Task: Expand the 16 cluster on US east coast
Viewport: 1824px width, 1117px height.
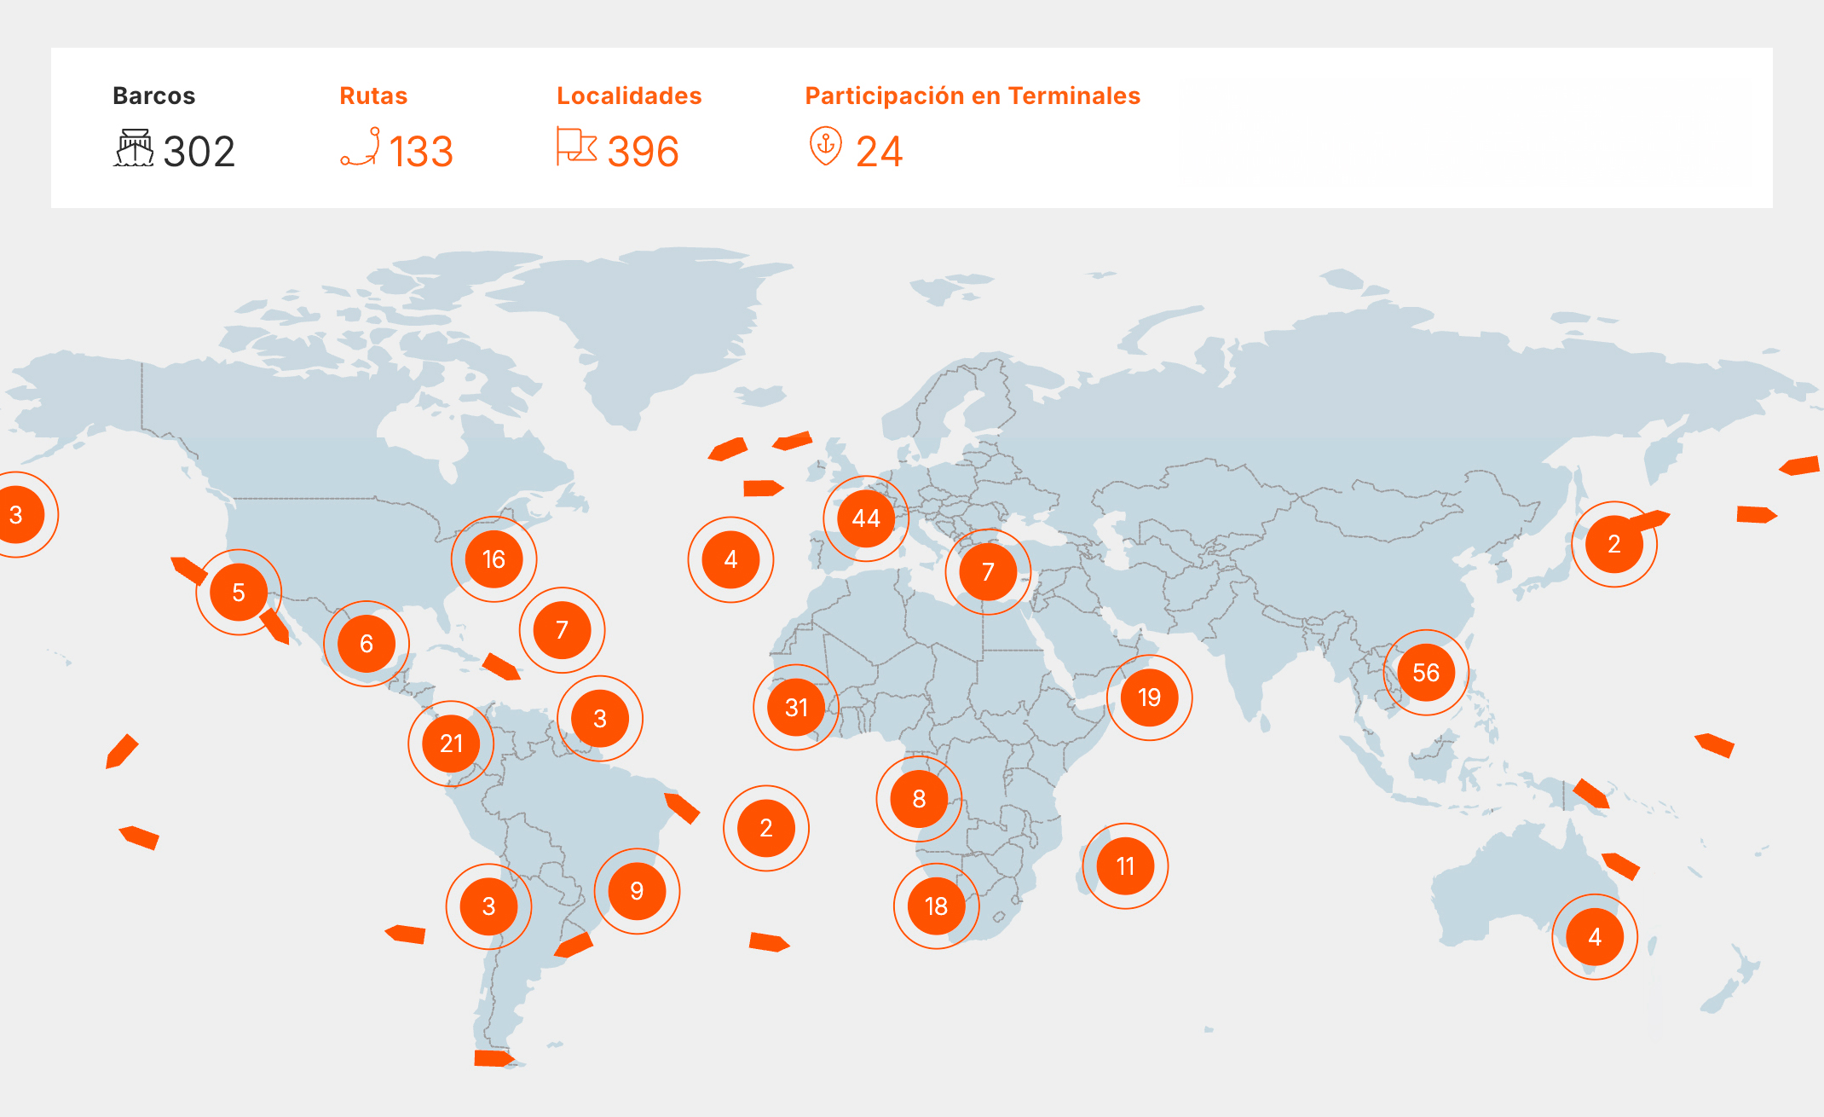Action: click(x=494, y=559)
